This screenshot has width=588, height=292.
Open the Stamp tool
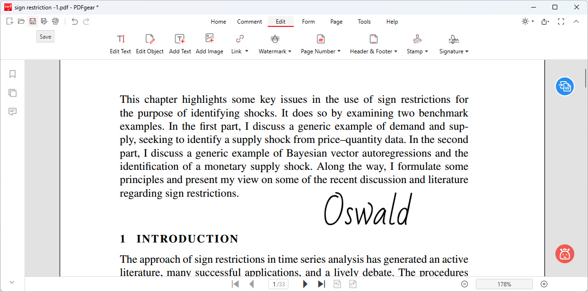click(417, 43)
